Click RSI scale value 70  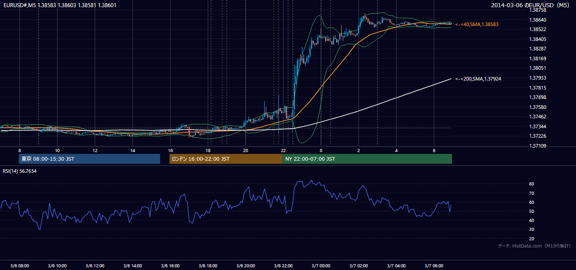point(531,193)
